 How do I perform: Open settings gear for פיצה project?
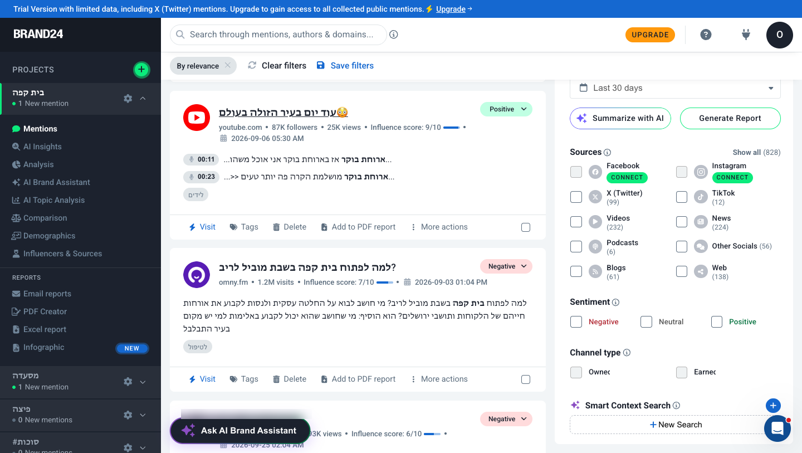point(128,415)
